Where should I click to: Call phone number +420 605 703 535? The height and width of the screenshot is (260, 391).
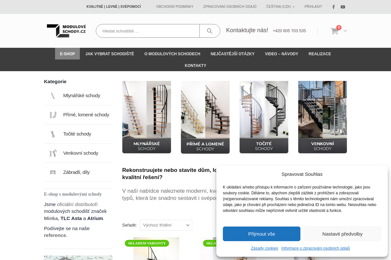click(289, 31)
